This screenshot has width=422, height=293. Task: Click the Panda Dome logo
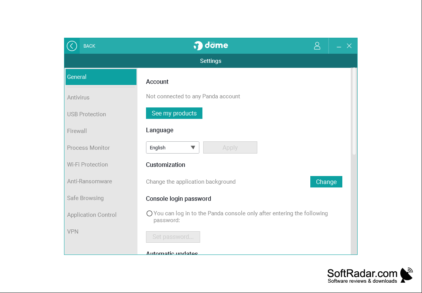(211, 45)
